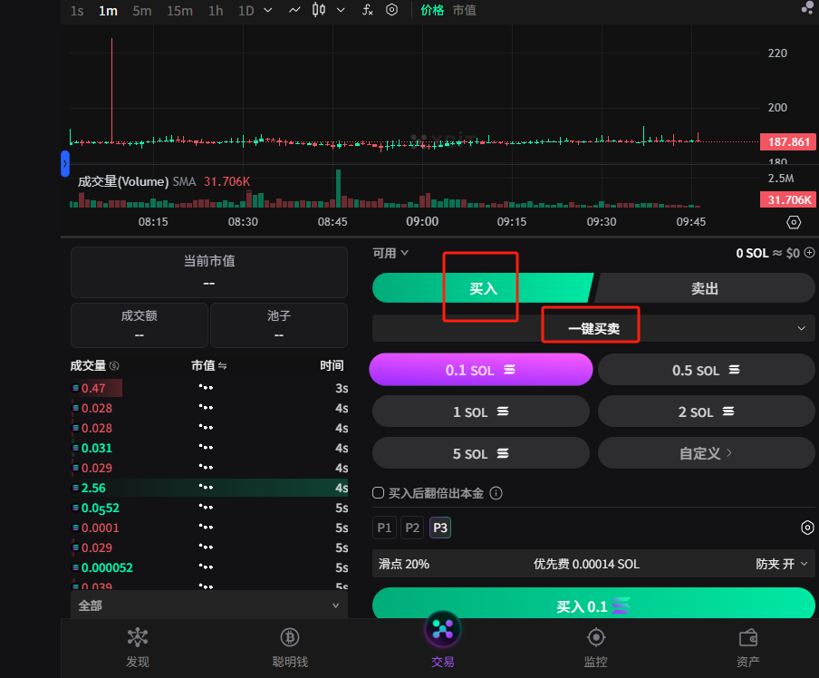Select the 15m chart interval
This screenshot has width=819, height=678.
179,11
